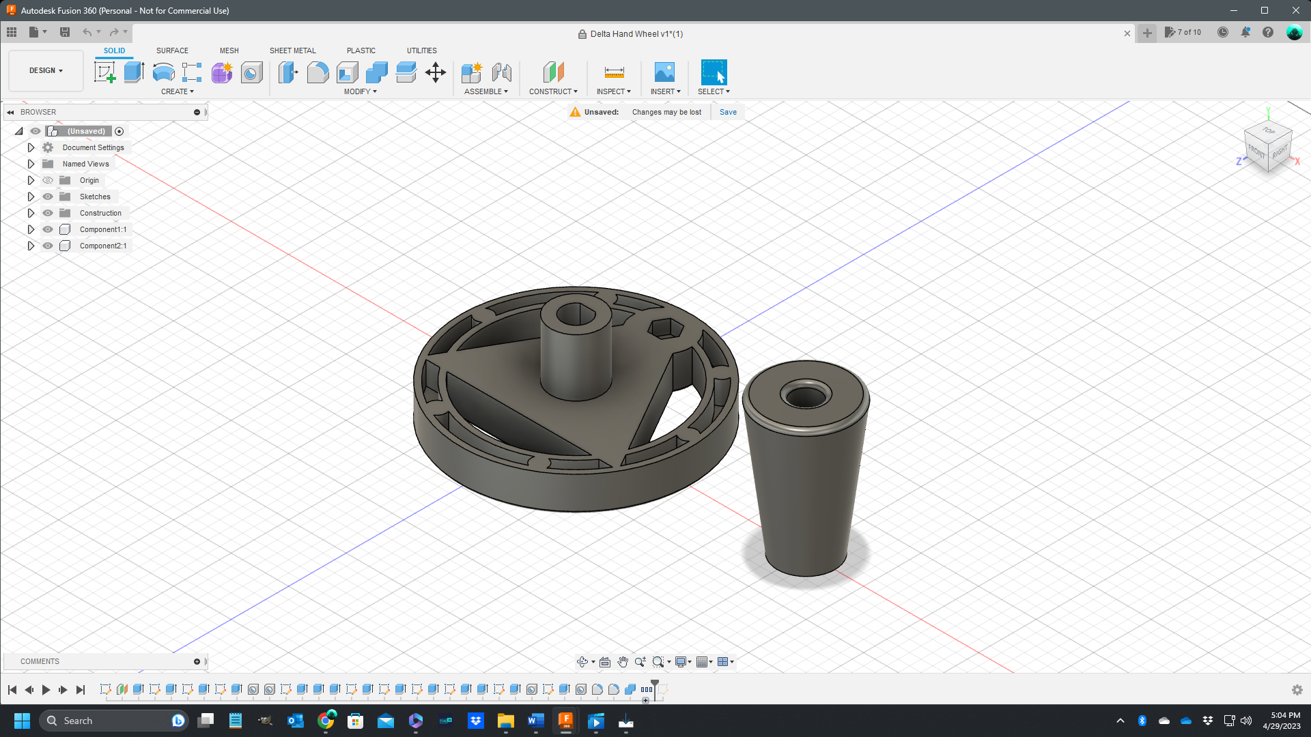Open the MODIFY dropdown menu

coord(360,91)
